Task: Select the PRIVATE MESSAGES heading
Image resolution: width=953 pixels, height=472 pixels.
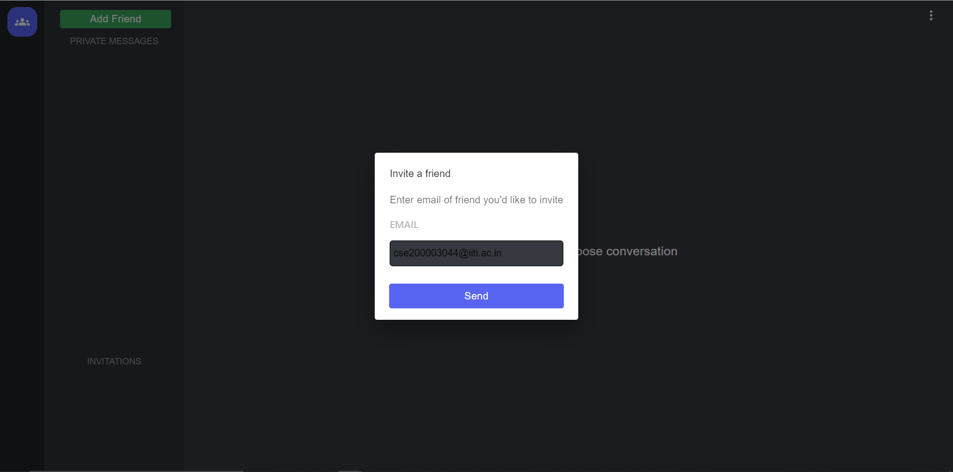Action: point(114,41)
